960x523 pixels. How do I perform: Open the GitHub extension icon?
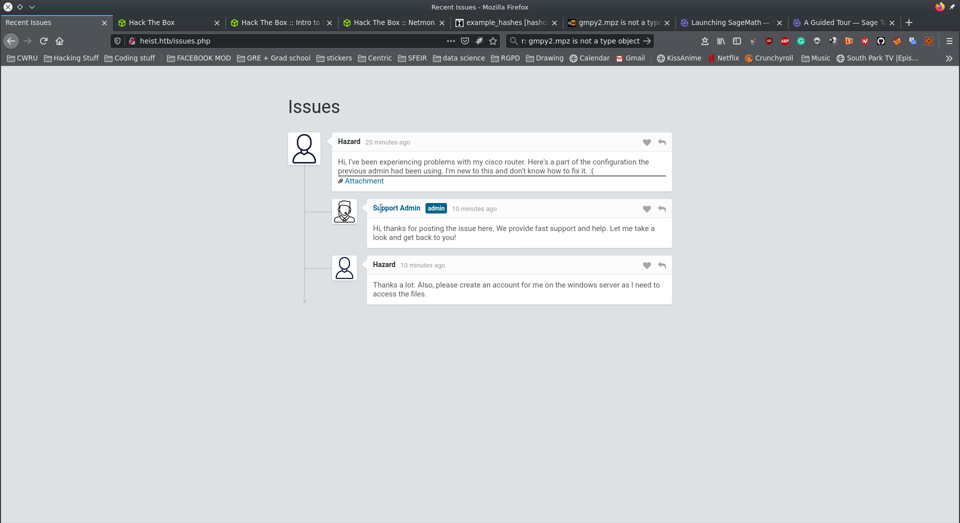coord(880,41)
